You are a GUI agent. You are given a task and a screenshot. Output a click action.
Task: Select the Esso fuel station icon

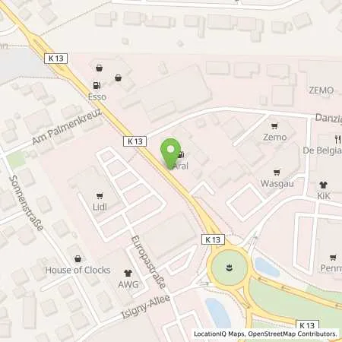[x=97, y=85]
